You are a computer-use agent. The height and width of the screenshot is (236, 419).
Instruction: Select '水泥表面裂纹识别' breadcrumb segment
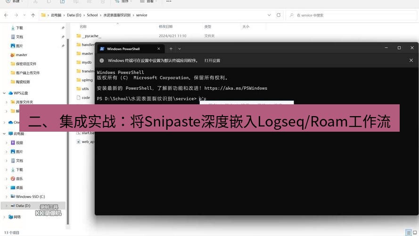117,15
